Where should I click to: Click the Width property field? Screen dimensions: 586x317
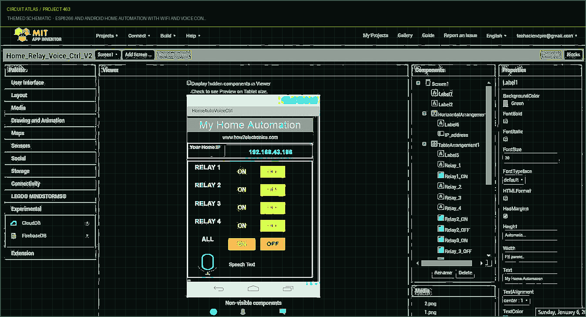click(x=530, y=257)
